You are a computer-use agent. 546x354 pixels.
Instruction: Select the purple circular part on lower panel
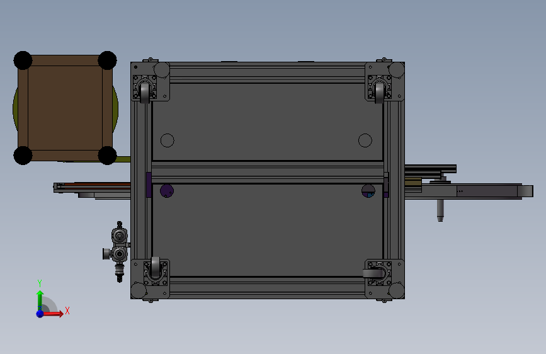[167, 191]
